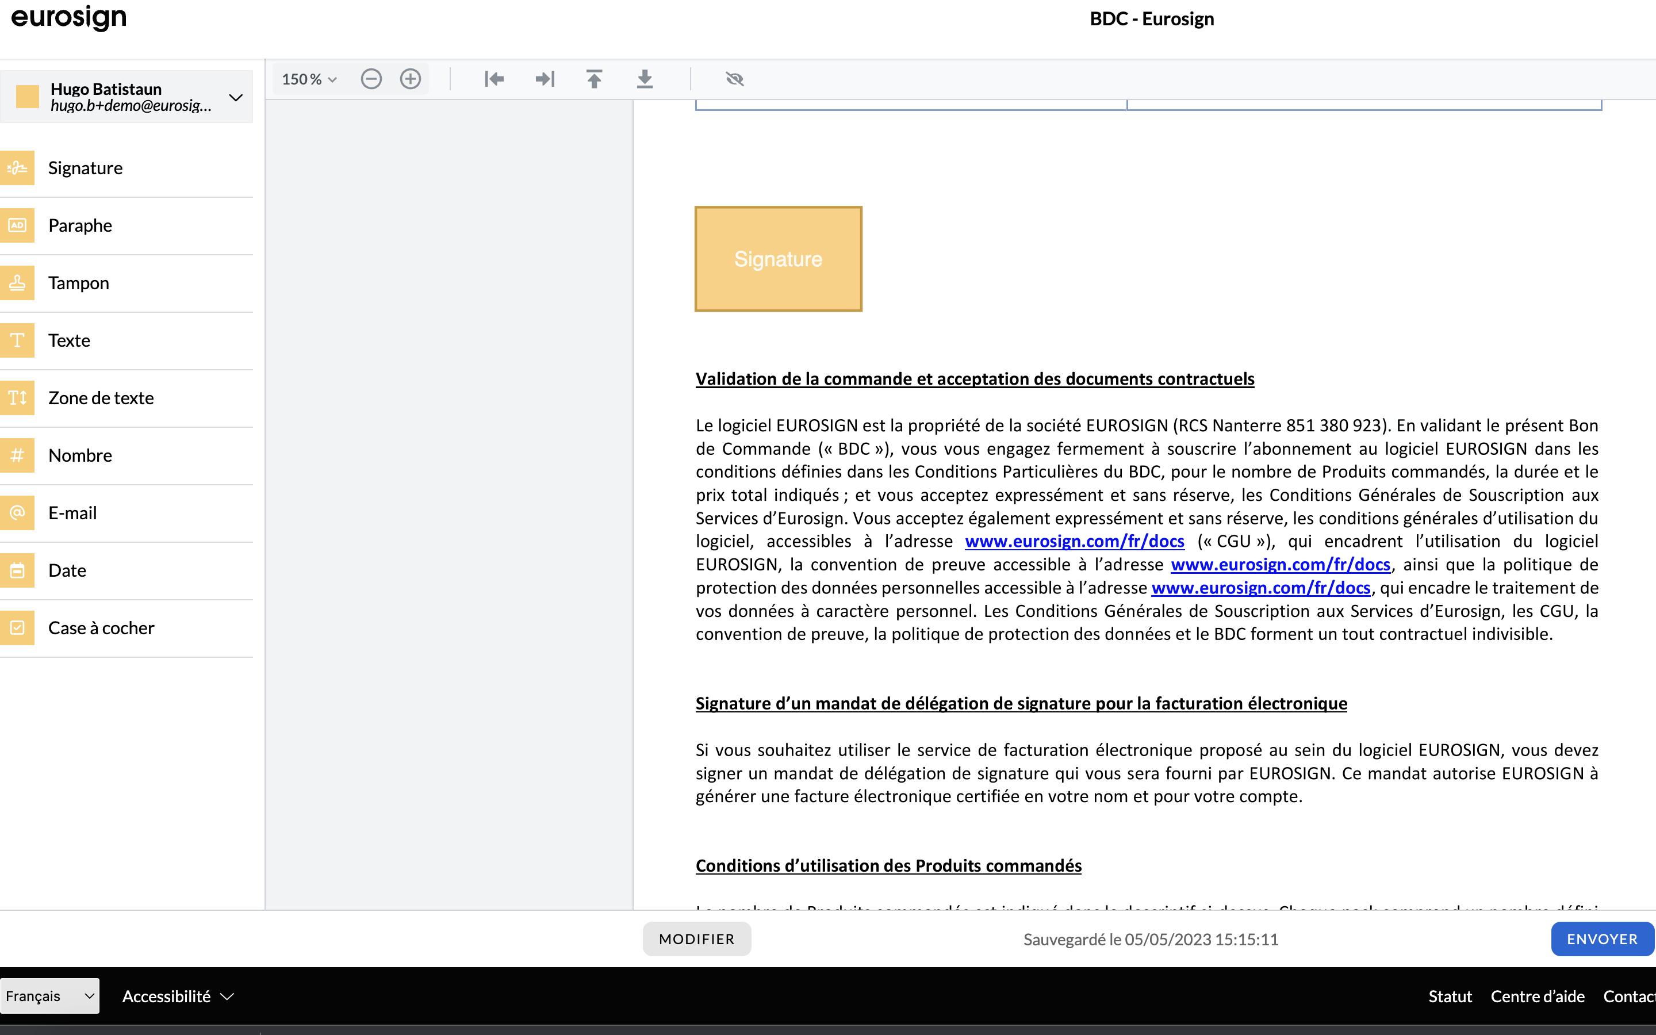
Task: Zoom in with the plus icon
Action: [x=411, y=79]
